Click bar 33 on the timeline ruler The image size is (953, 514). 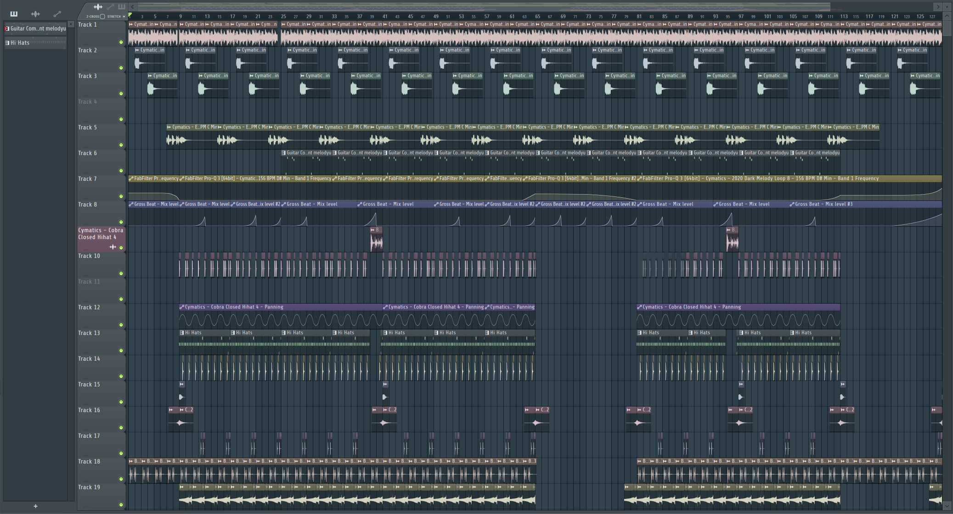(334, 17)
